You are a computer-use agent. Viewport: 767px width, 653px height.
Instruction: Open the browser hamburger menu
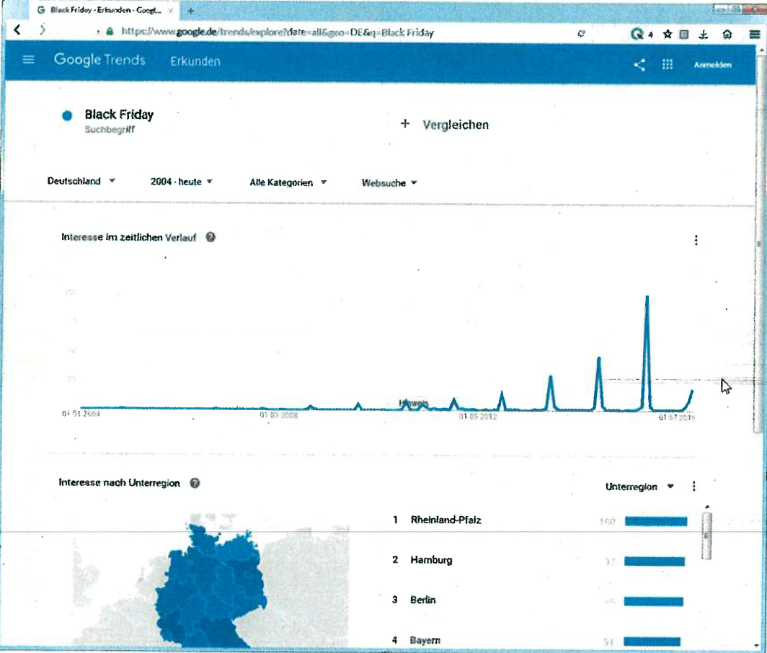pos(755,35)
